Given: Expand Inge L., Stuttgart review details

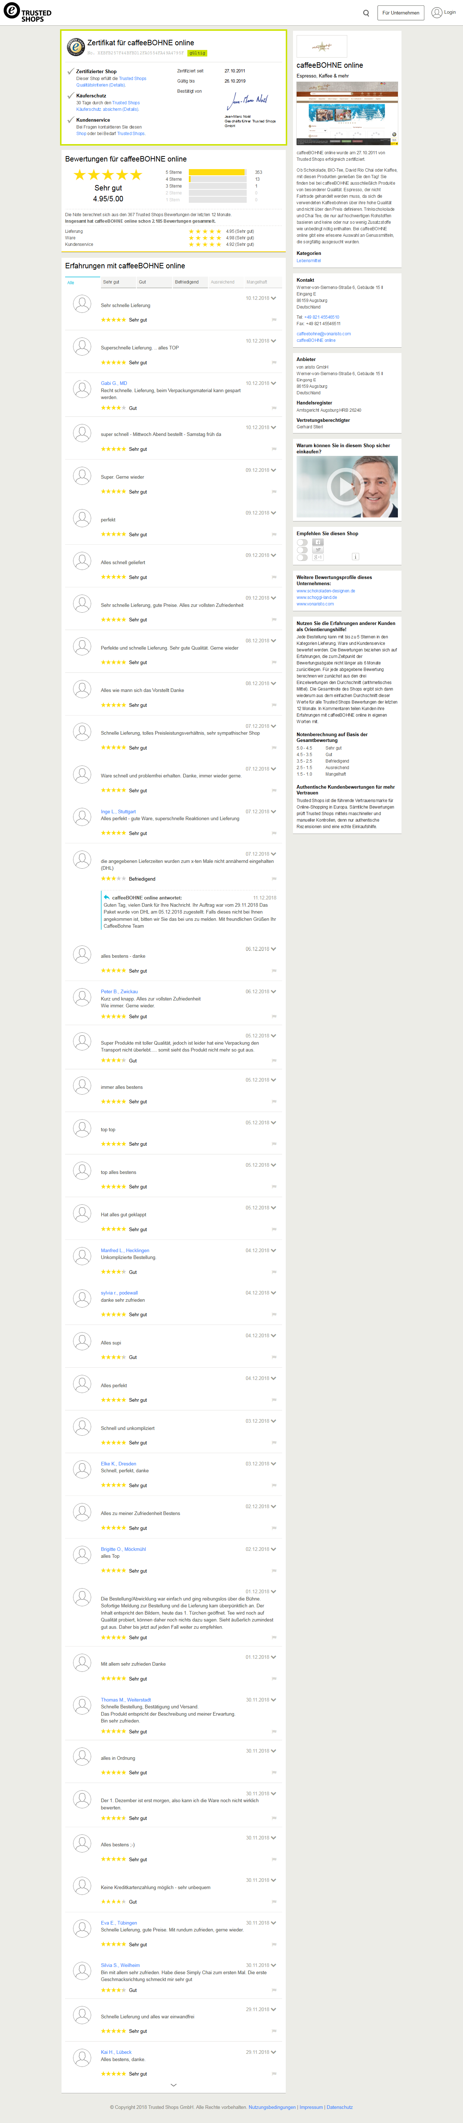Looking at the screenshot, I should point(273,812).
